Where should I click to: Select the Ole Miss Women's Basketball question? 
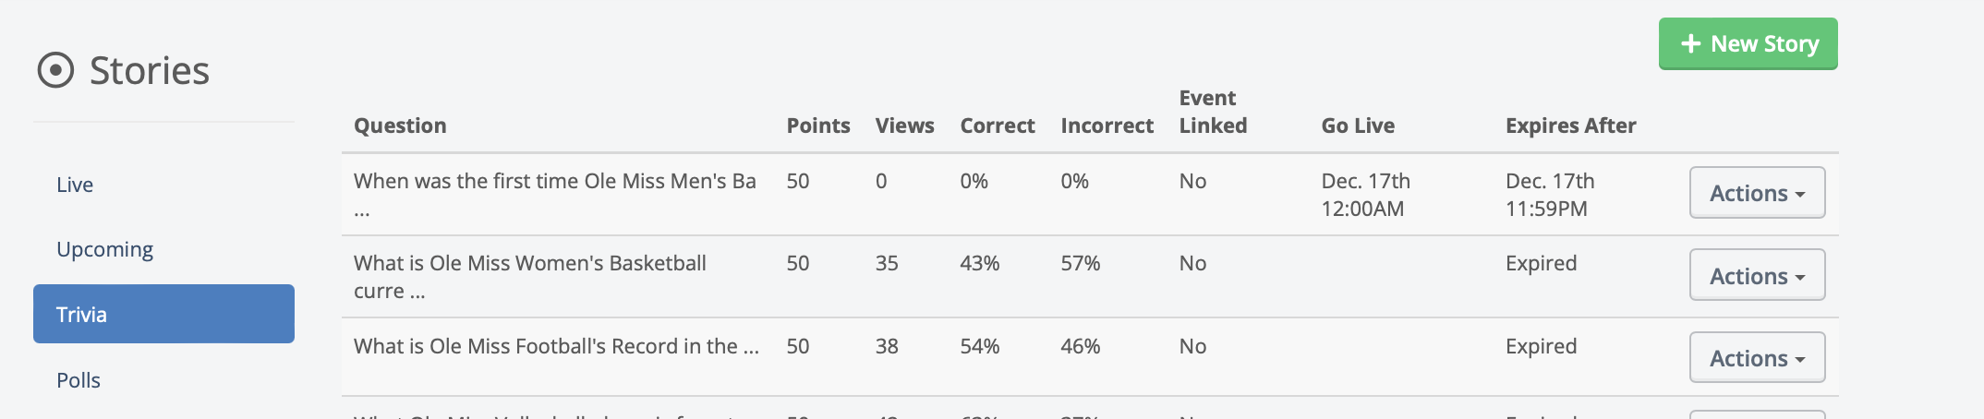click(x=529, y=264)
